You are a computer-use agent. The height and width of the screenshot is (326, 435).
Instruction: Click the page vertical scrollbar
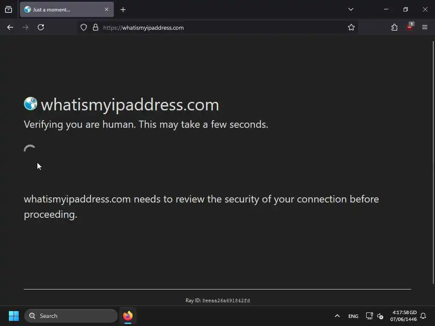coord(433,163)
